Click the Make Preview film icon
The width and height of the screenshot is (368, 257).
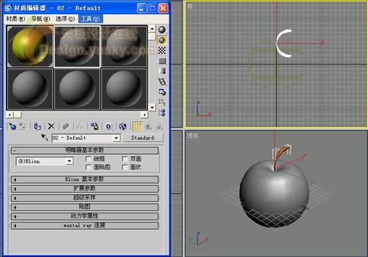pyautogui.click(x=162, y=82)
